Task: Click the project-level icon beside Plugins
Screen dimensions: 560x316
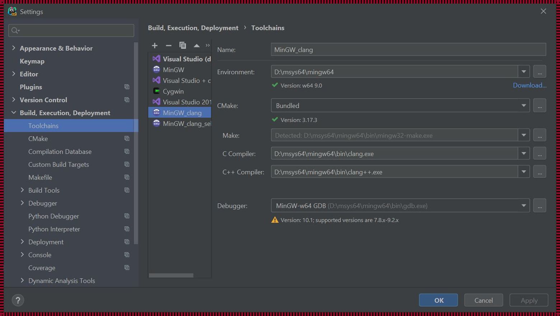Action: 127,87
